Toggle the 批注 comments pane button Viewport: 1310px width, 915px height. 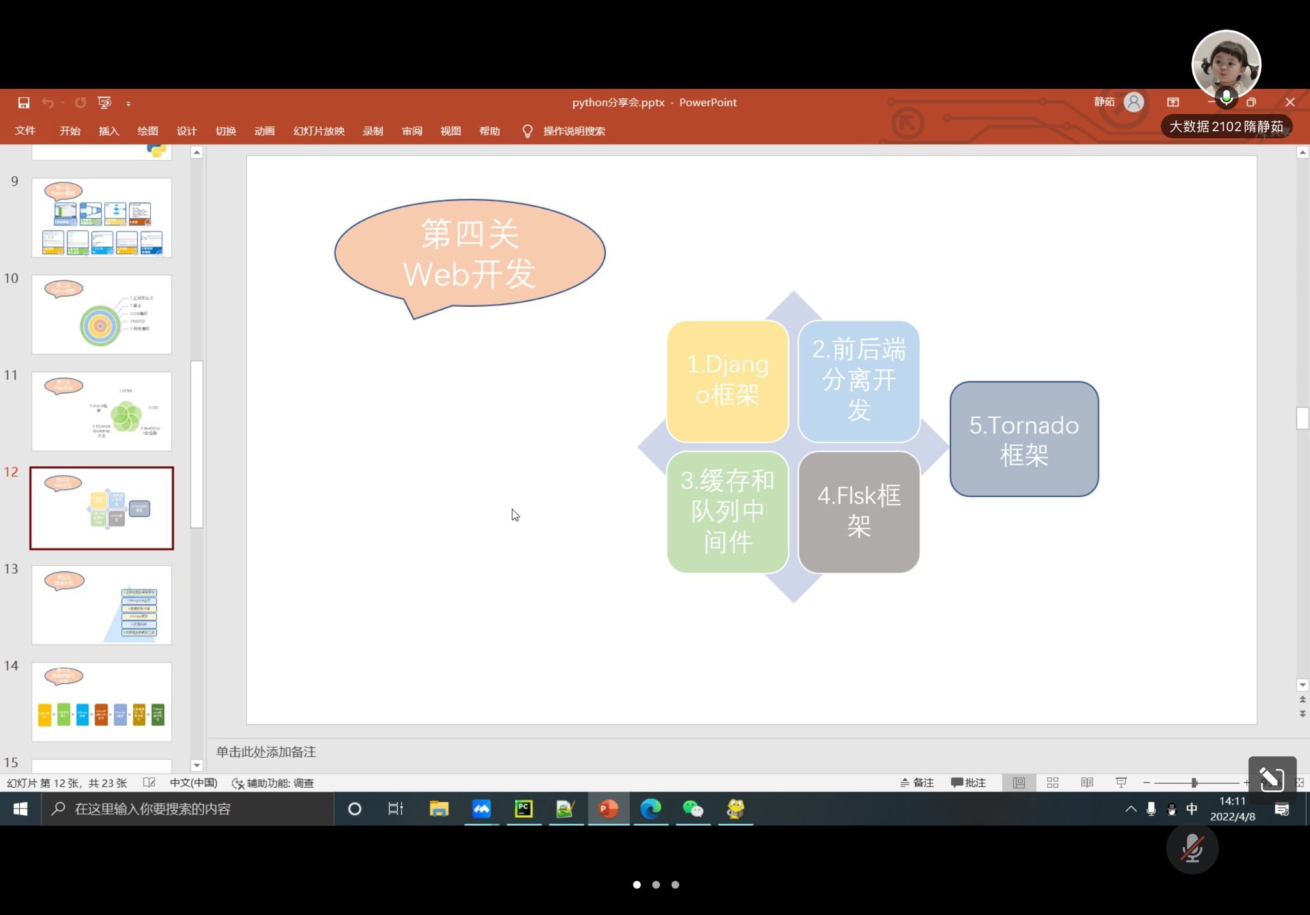click(968, 783)
